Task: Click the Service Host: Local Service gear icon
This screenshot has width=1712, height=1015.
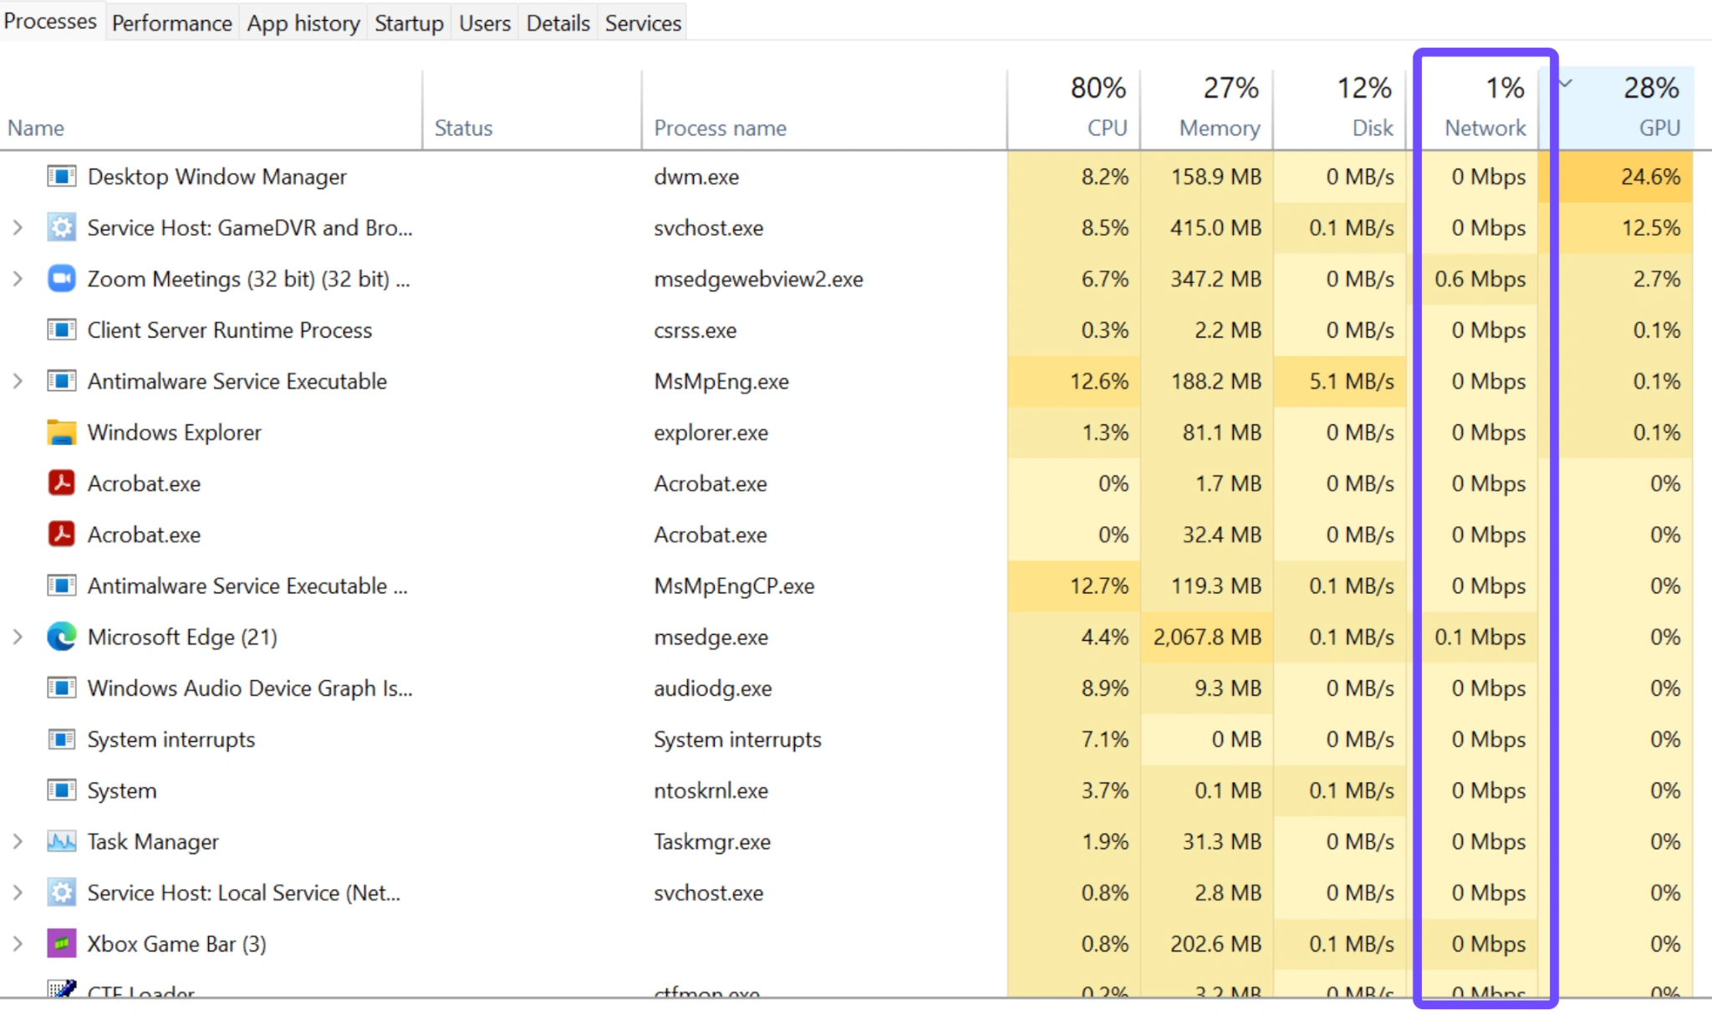Action: coord(61,892)
